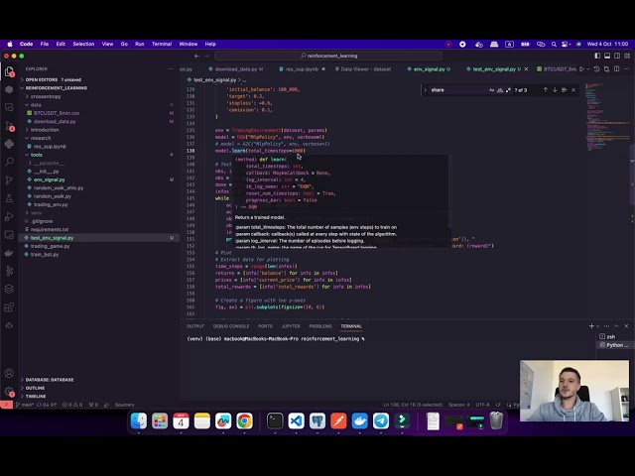
Task: Open train_bot.py in the explorer
Action: [x=45, y=254]
